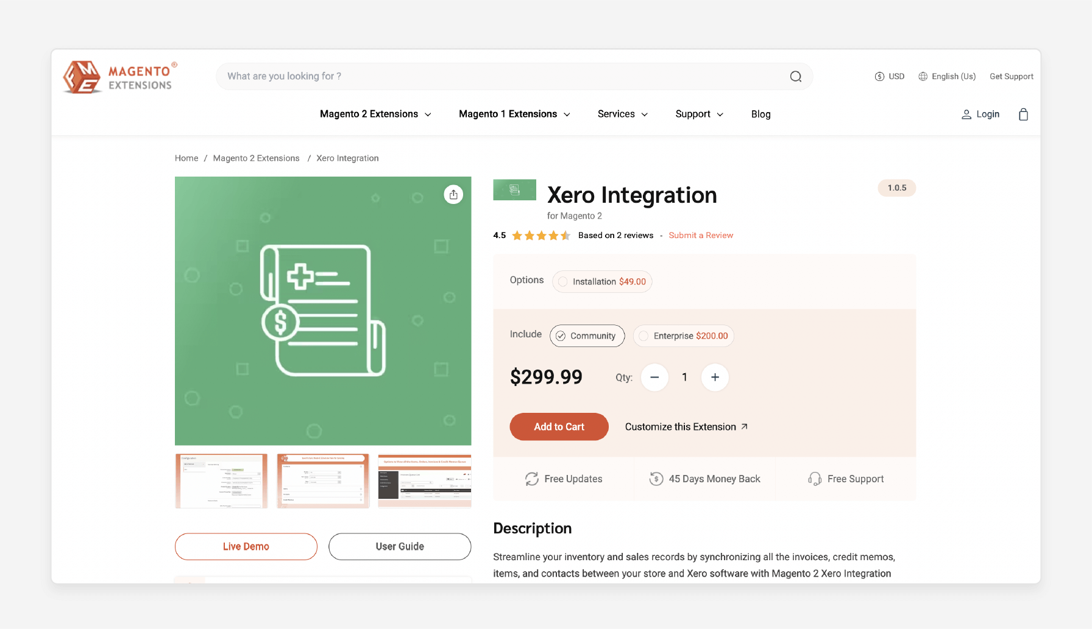Open USD currency selector

[890, 77]
